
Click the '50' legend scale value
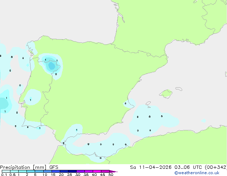pos(111,175)
